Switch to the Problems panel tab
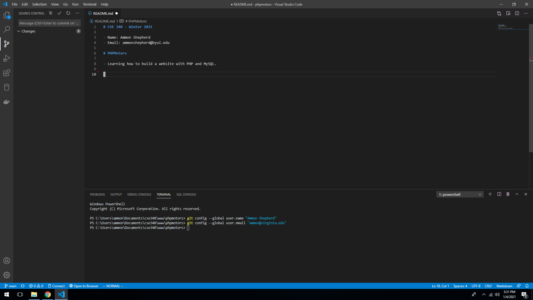 97,194
